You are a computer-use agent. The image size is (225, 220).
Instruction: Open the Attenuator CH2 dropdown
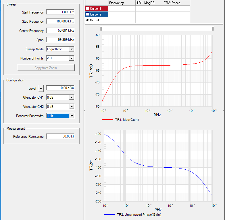(72, 107)
